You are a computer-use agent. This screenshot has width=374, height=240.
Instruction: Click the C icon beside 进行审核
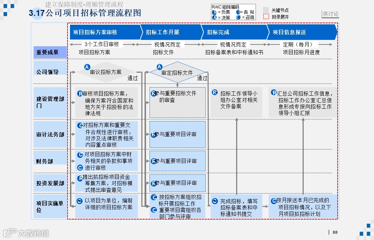80,168
